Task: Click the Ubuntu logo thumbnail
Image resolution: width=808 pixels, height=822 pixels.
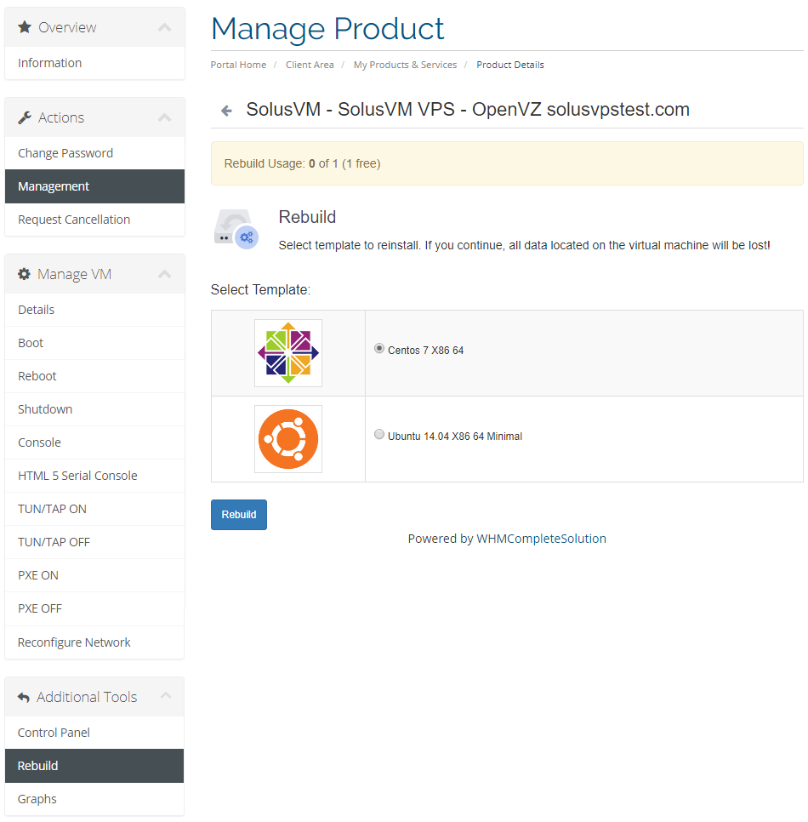Action: (x=288, y=439)
